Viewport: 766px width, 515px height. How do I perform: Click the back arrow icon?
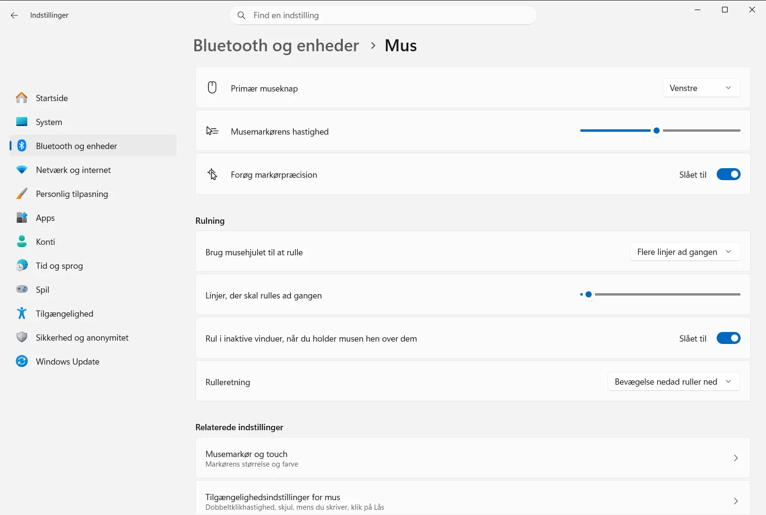click(14, 15)
